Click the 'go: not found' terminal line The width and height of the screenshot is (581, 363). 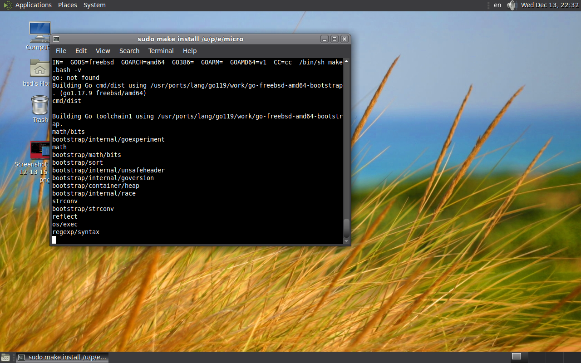(76, 78)
